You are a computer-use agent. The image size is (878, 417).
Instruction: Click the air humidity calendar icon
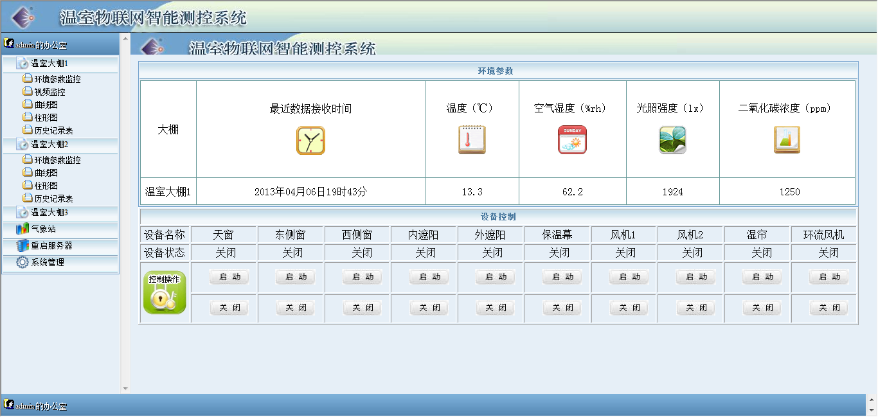[x=572, y=140]
